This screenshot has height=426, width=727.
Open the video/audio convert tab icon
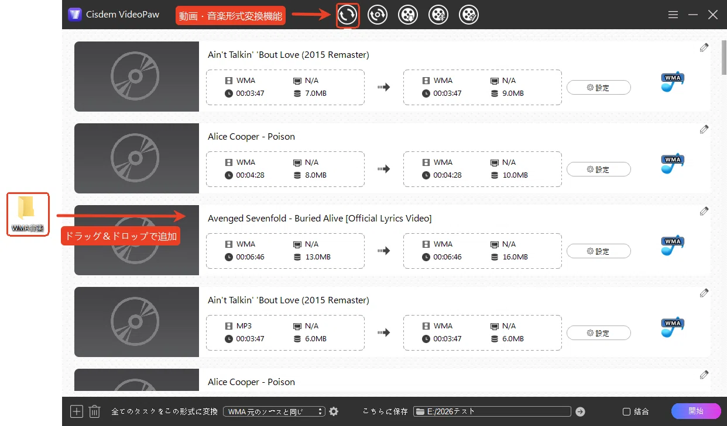click(347, 15)
